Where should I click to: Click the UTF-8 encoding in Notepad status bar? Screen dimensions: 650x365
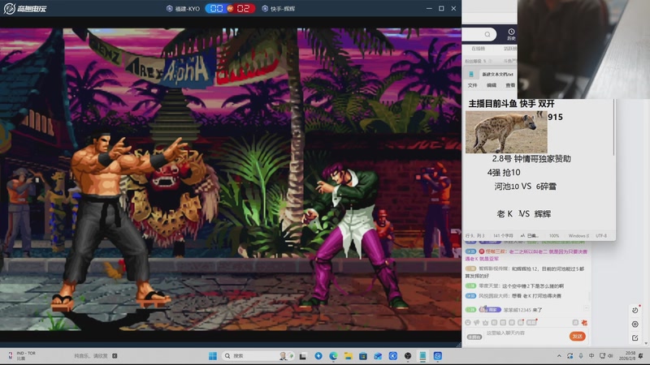601,235
